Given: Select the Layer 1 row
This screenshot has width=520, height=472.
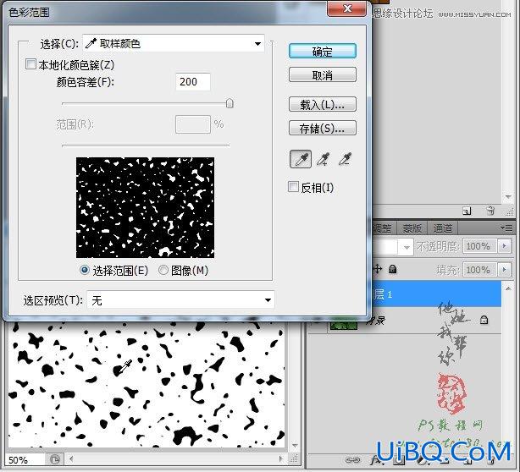Looking at the screenshot, I should [437, 294].
